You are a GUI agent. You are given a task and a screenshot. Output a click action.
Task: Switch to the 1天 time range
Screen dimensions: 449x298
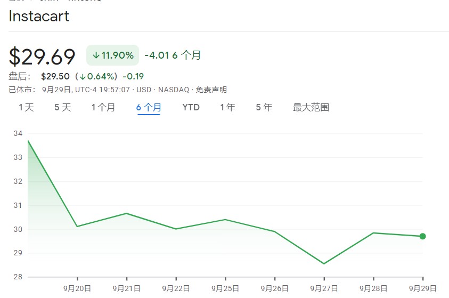(x=26, y=108)
